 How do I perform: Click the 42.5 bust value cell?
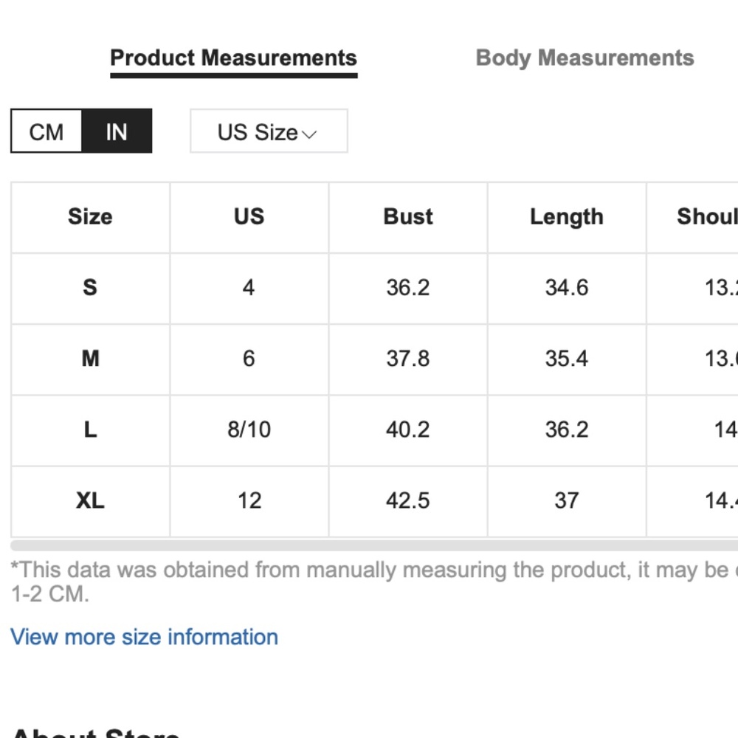[408, 501]
